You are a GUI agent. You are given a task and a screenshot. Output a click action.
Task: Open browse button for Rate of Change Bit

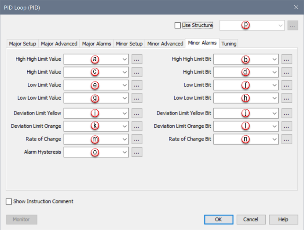[287, 140]
